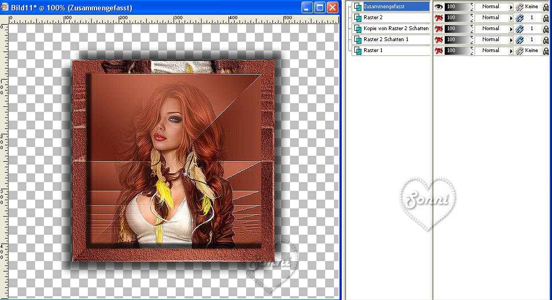
Task: Toggle the link chain of Raster 2 Schatten 1
Action: (x=520, y=39)
